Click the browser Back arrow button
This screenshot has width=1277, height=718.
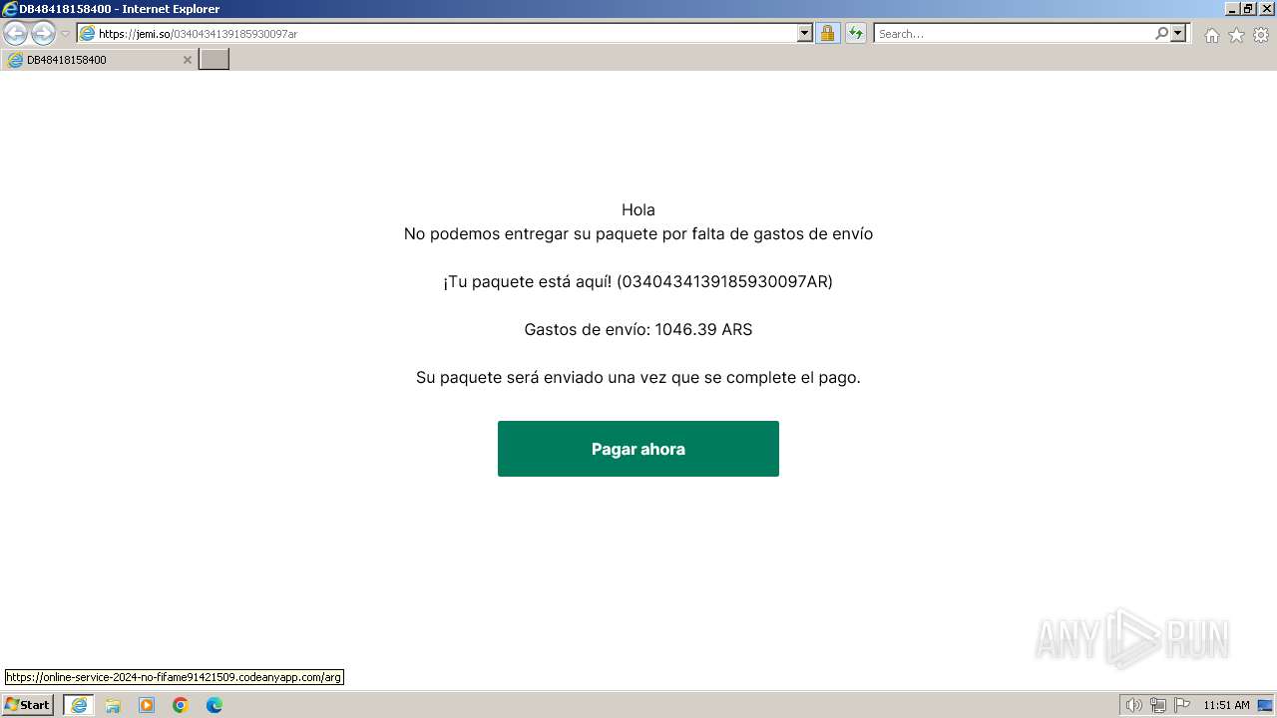[x=15, y=34]
